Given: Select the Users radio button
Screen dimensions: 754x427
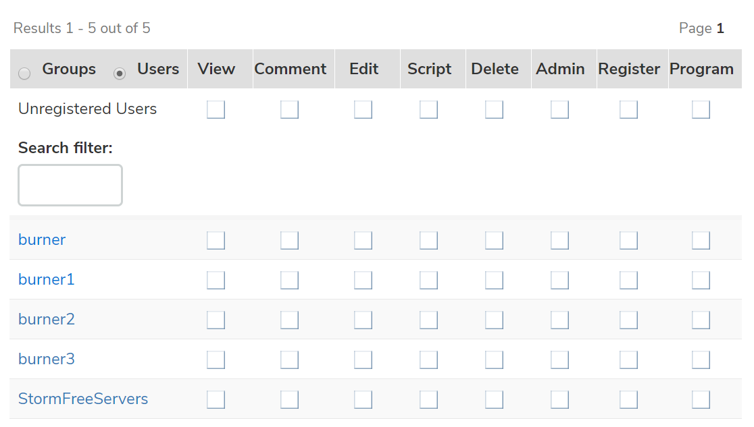Looking at the screenshot, I should click(120, 74).
